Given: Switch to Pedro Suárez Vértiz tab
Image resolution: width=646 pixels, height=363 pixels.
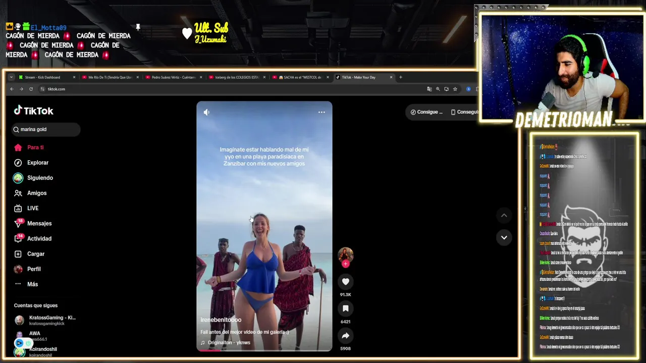Looking at the screenshot, I should click(174, 77).
